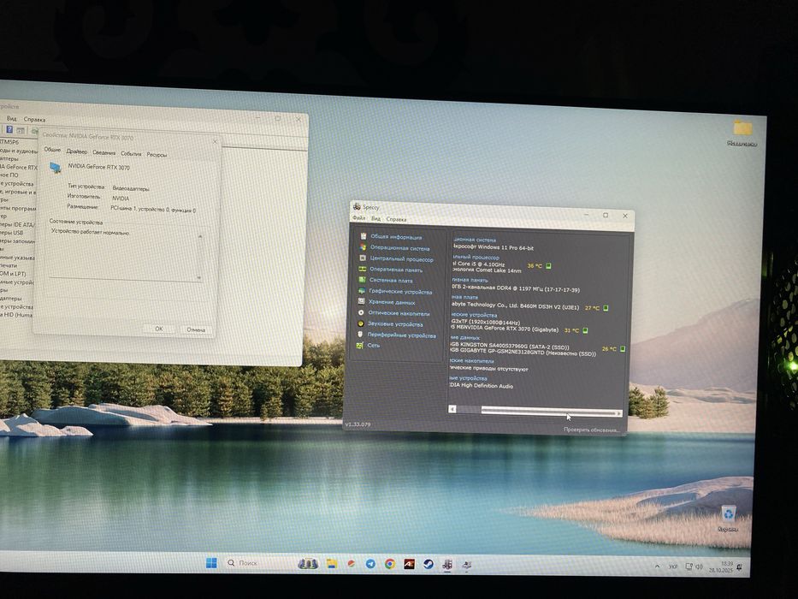Click the Проверить обновления link in Speccy
Screen dimensions: 798x599
591,430
